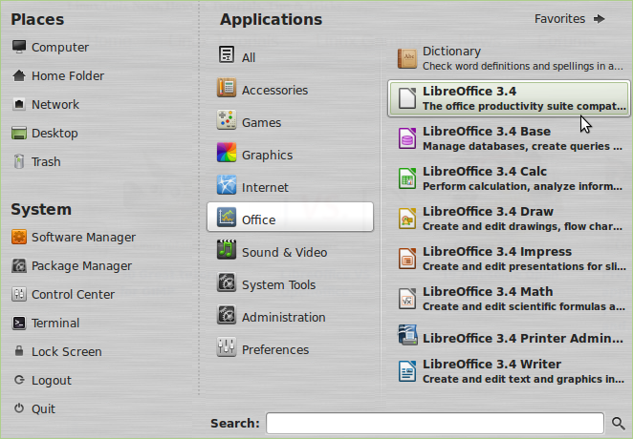Select the Sound & Video category label
The image size is (633, 439).
(285, 253)
